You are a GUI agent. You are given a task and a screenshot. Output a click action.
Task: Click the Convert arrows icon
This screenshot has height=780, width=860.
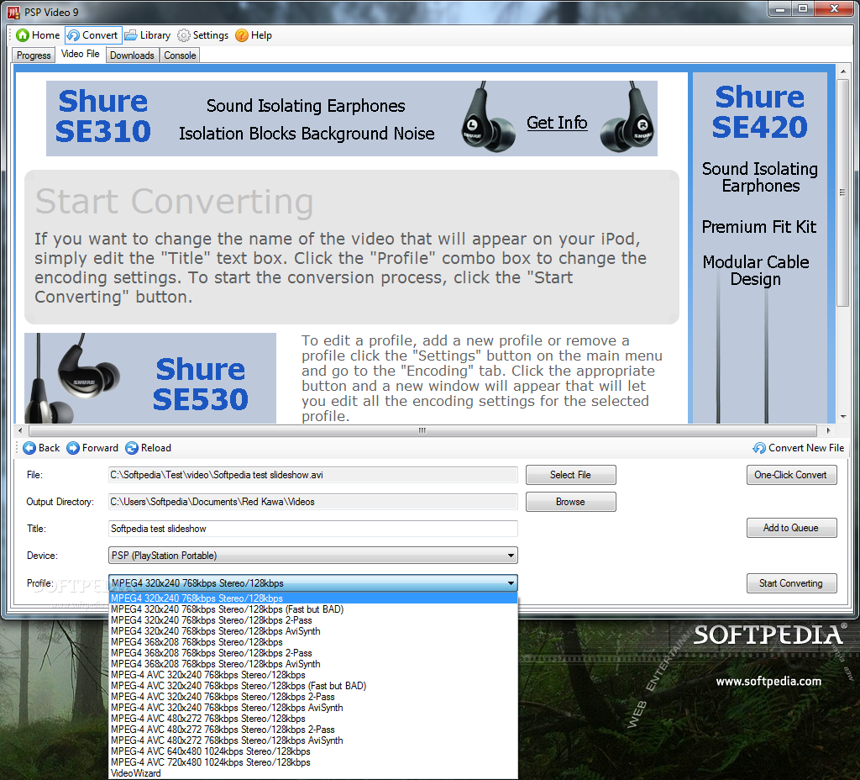73,35
